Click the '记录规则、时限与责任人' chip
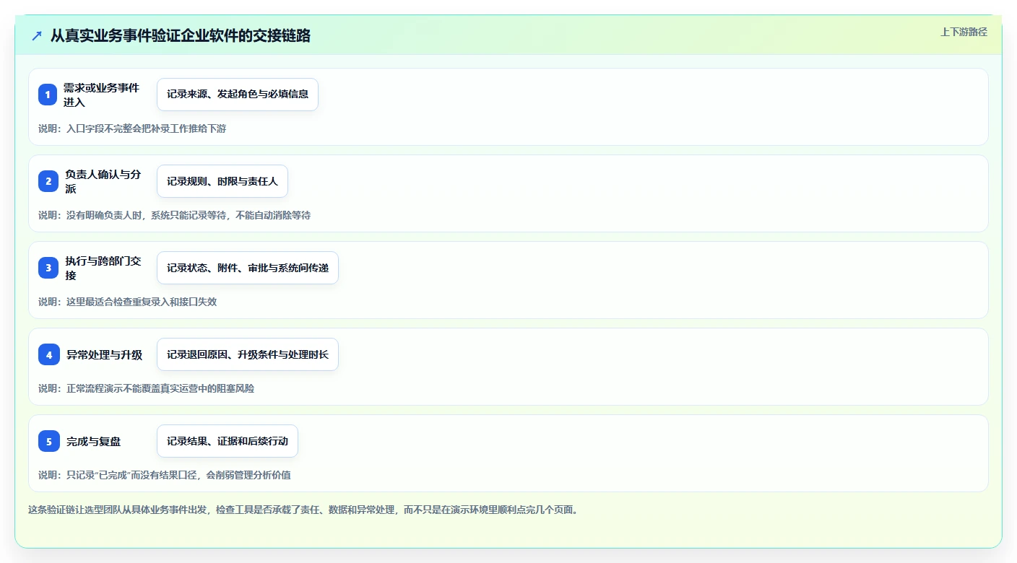The height and width of the screenshot is (563, 1017). click(222, 181)
